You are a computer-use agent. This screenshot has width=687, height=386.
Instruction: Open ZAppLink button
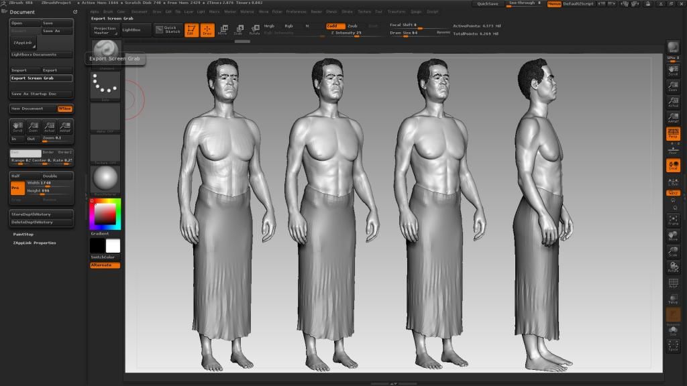23,43
